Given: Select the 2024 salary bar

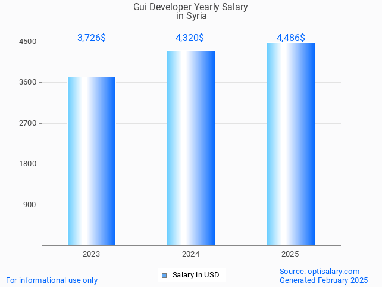Looking at the screenshot, I should pyautogui.click(x=191, y=148).
